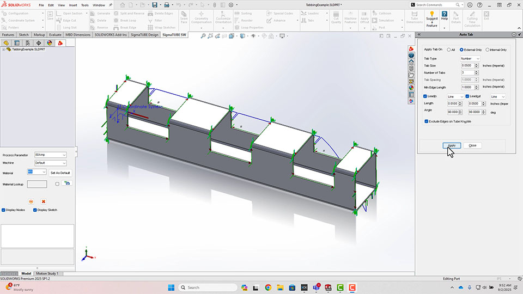Viewport: 523px width, 294px height.
Task: Open the Tab Type dropdown
Action: 470,58
